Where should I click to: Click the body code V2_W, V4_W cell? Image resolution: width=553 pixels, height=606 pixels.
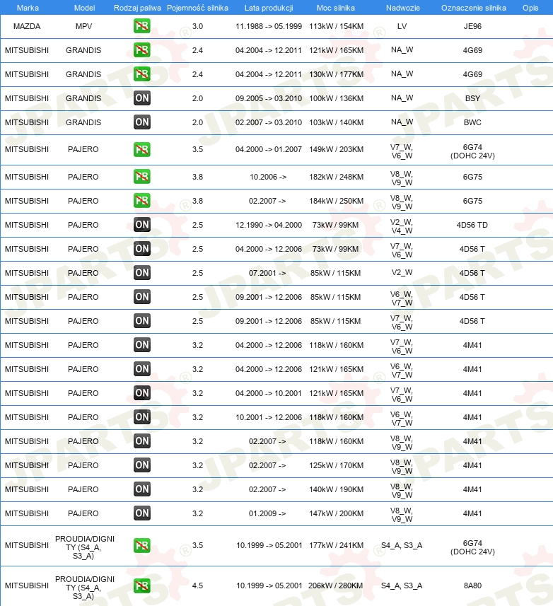[402, 226]
